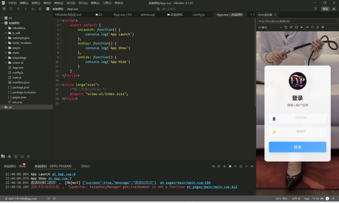Toggle fold marker on code line 3
The image size is (339, 203).
[x=61, y=29]
